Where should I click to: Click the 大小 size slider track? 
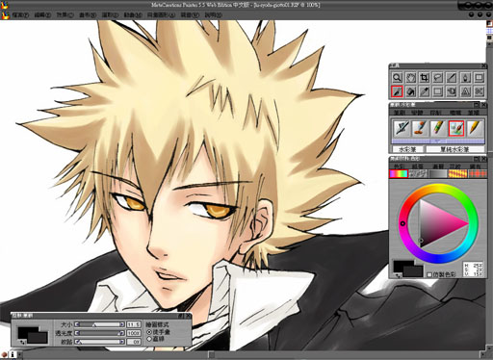[99, 324]
